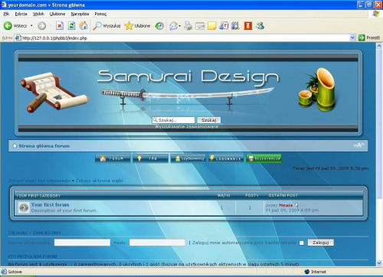Click the Logowanie navigation button
Viewport: 383px width, 277px height.
tap(226, 158)
